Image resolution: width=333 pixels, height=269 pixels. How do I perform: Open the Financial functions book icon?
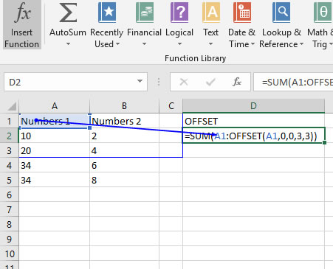(145, 13)
